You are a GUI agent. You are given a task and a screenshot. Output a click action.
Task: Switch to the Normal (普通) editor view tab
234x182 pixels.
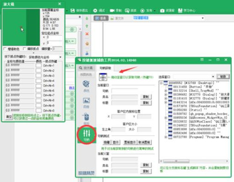[x=101, y=18]
